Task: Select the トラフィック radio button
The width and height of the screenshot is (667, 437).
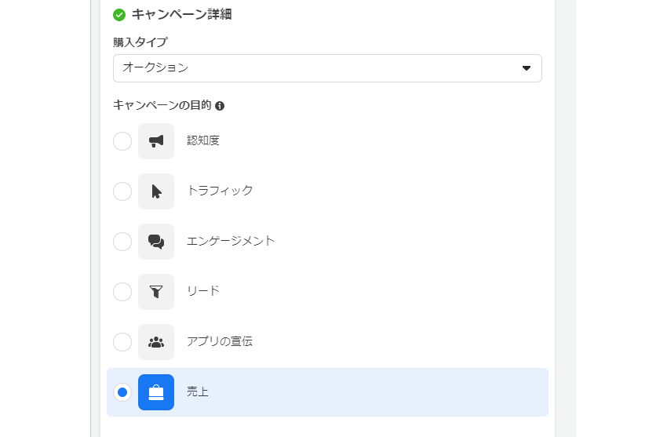Action: click(122, 191)
